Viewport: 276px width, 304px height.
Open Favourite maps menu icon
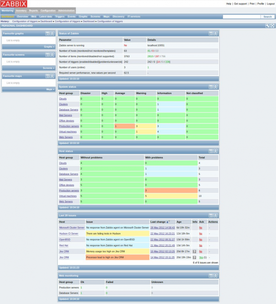click(x=47, y=76)
